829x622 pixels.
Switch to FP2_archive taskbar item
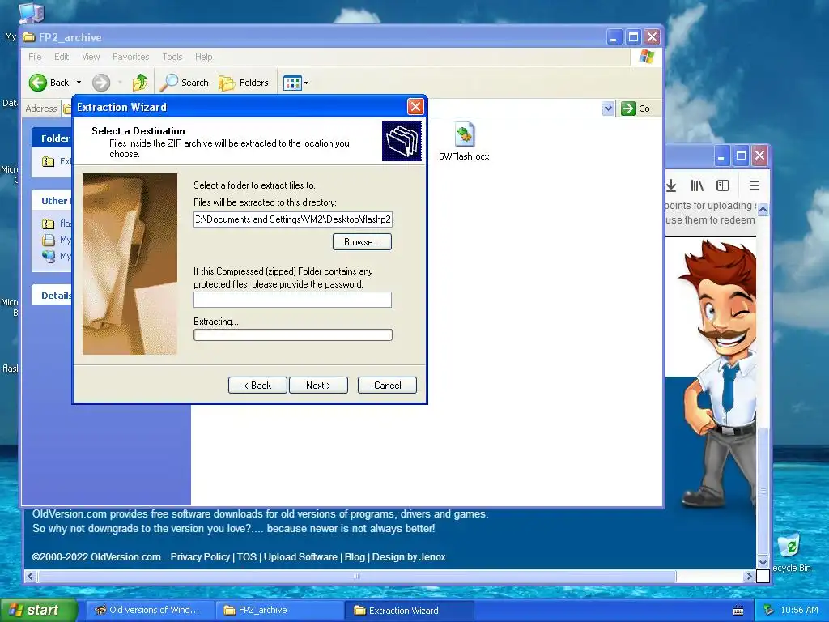pyautogui.click(x=279, y=610)
